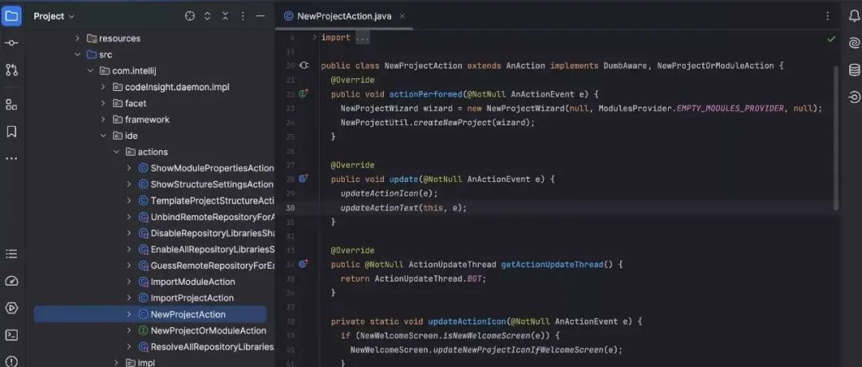Expand the codeInsight.daemon.impl package

[103, 87]
